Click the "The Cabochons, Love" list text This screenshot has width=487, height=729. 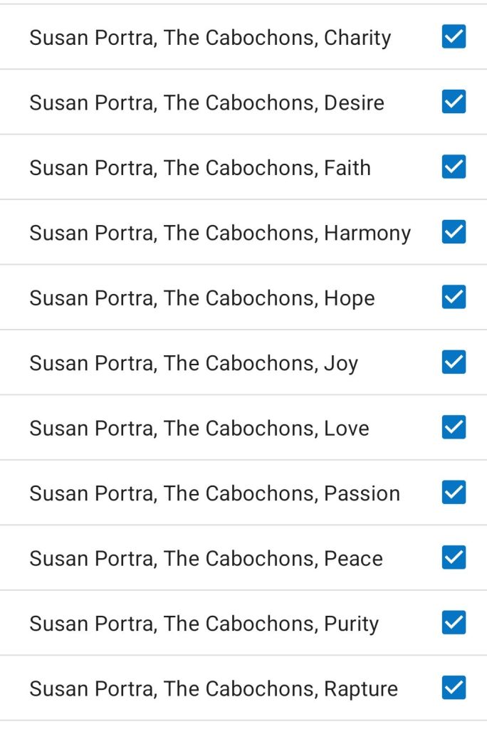pos(199,429)
